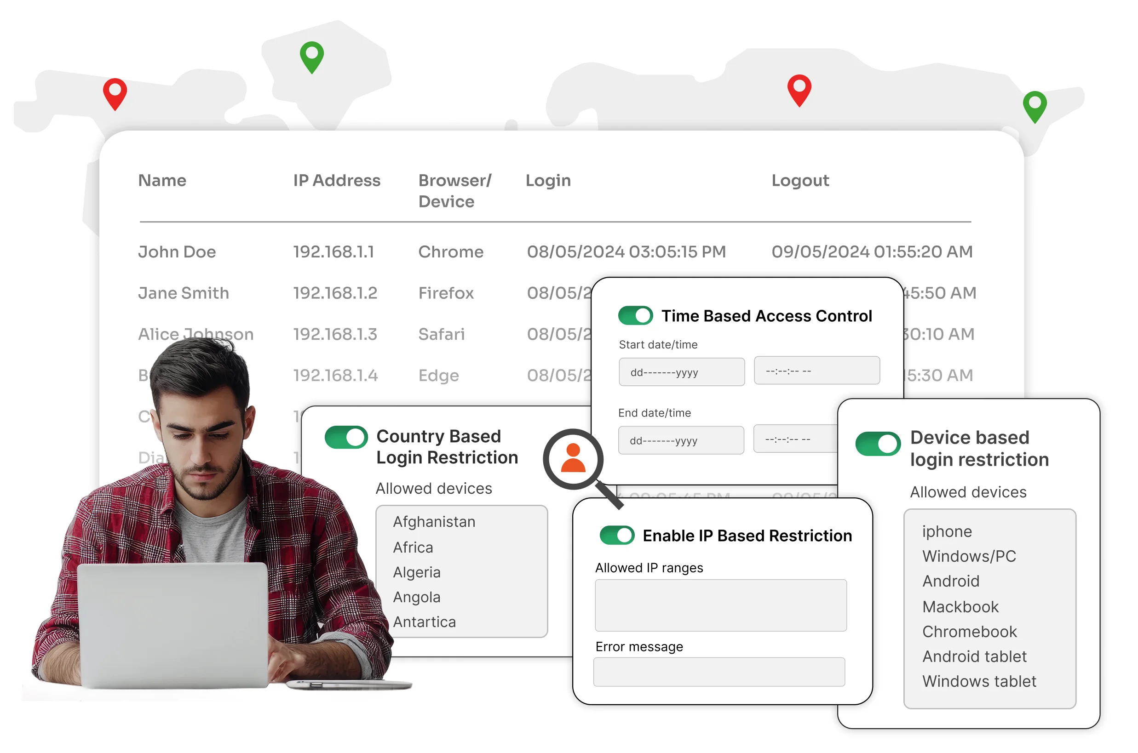This screenshot has height=753, width=1138.
Task: Click the Jane Smith name cell
Action: pyautogui.click(x=183, y=293)
